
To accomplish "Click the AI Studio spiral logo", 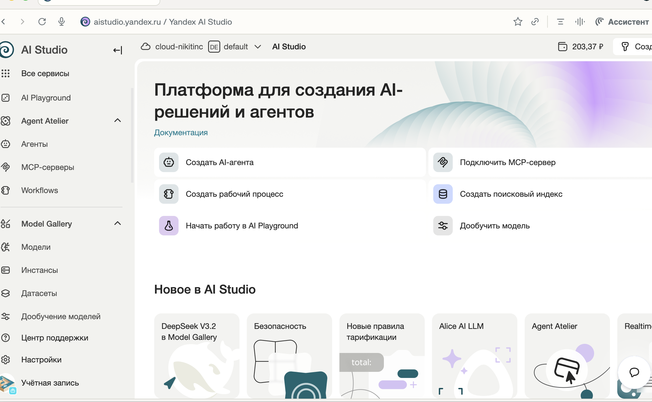I will tap(6, 50).
